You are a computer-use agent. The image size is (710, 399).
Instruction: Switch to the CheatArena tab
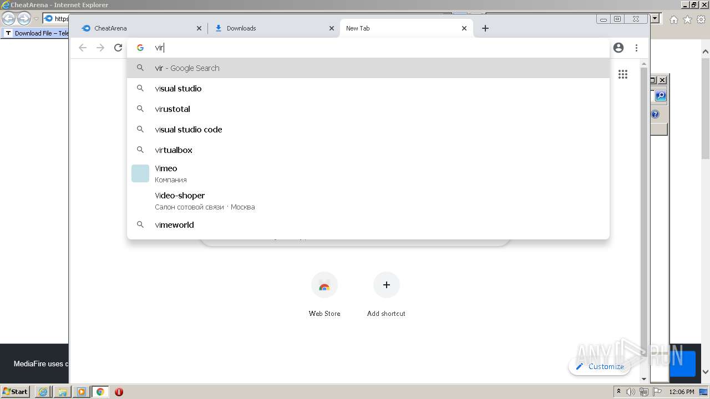141,28
